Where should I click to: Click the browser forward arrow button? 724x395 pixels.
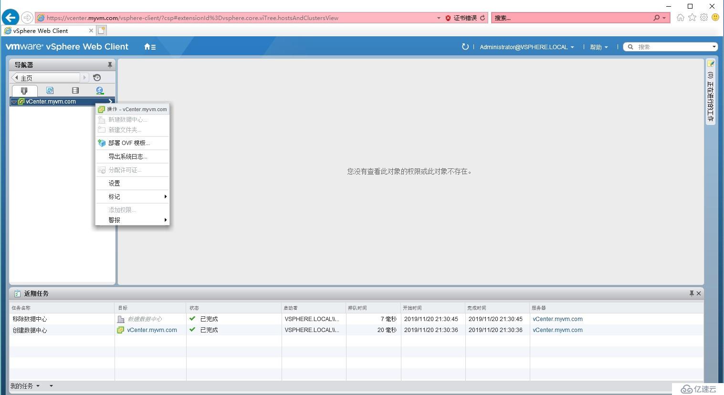point(27,18)
